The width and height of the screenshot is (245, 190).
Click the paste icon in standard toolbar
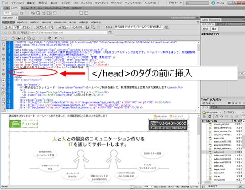(x=50, y=38)
